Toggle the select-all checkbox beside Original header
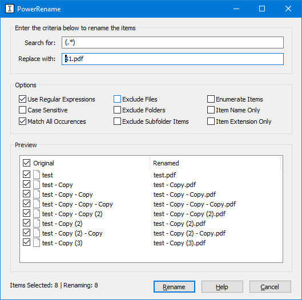Viewport: 302px width, 300px height. (26, 163)
